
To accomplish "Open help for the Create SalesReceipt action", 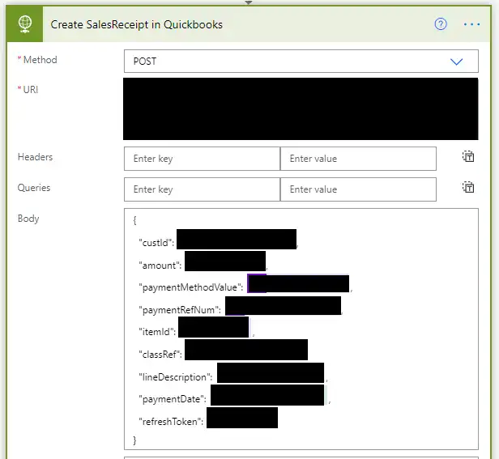I will (x=441, y=24).
